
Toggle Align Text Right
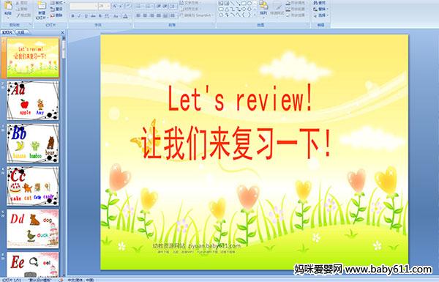coord(151,15)
